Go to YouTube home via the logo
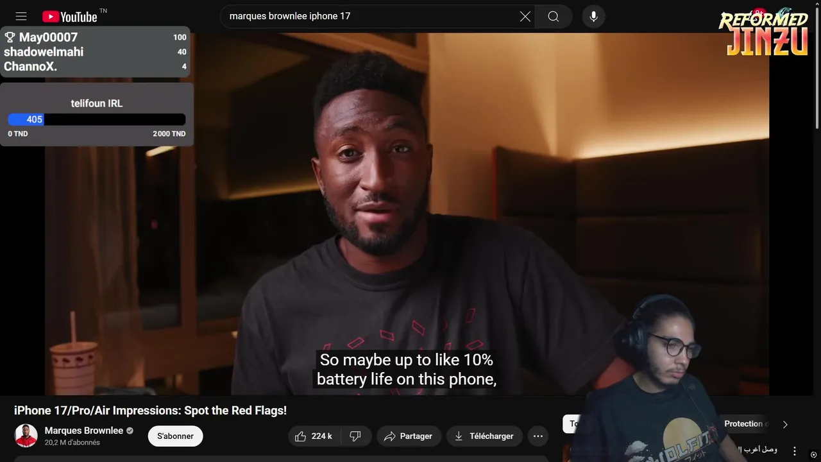Screen dimensions: 821x462 point(70,17)
